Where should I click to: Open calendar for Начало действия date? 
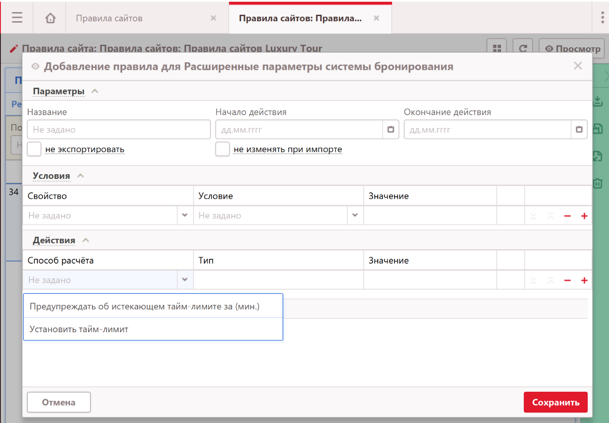tap(390, 129)
